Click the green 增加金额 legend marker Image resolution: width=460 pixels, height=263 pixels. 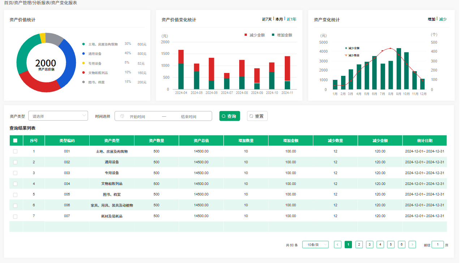273,35
